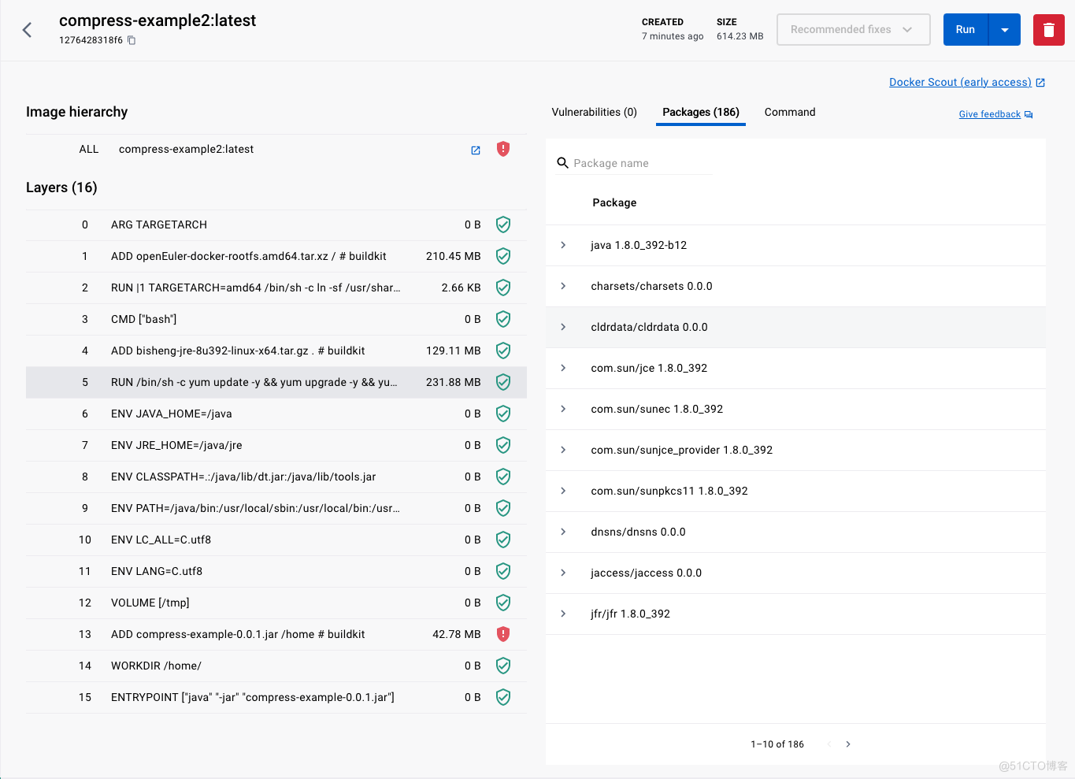Run the image with the Run button
The image size is (1075, 779).
tap(966, 30)
